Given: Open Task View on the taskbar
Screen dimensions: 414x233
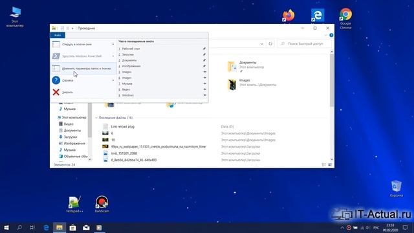Looking at the screenshot, I should (x=32, y=227).
